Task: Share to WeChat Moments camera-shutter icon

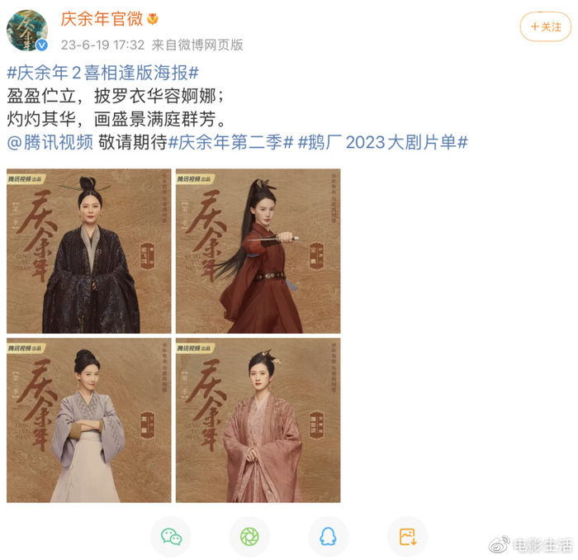Action: [x=249, y=536]
